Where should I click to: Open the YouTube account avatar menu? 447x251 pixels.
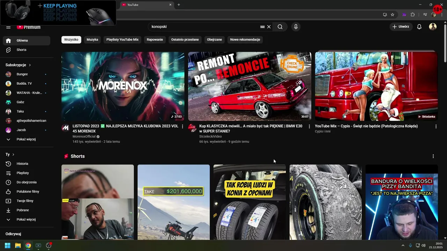click(433, 26)
